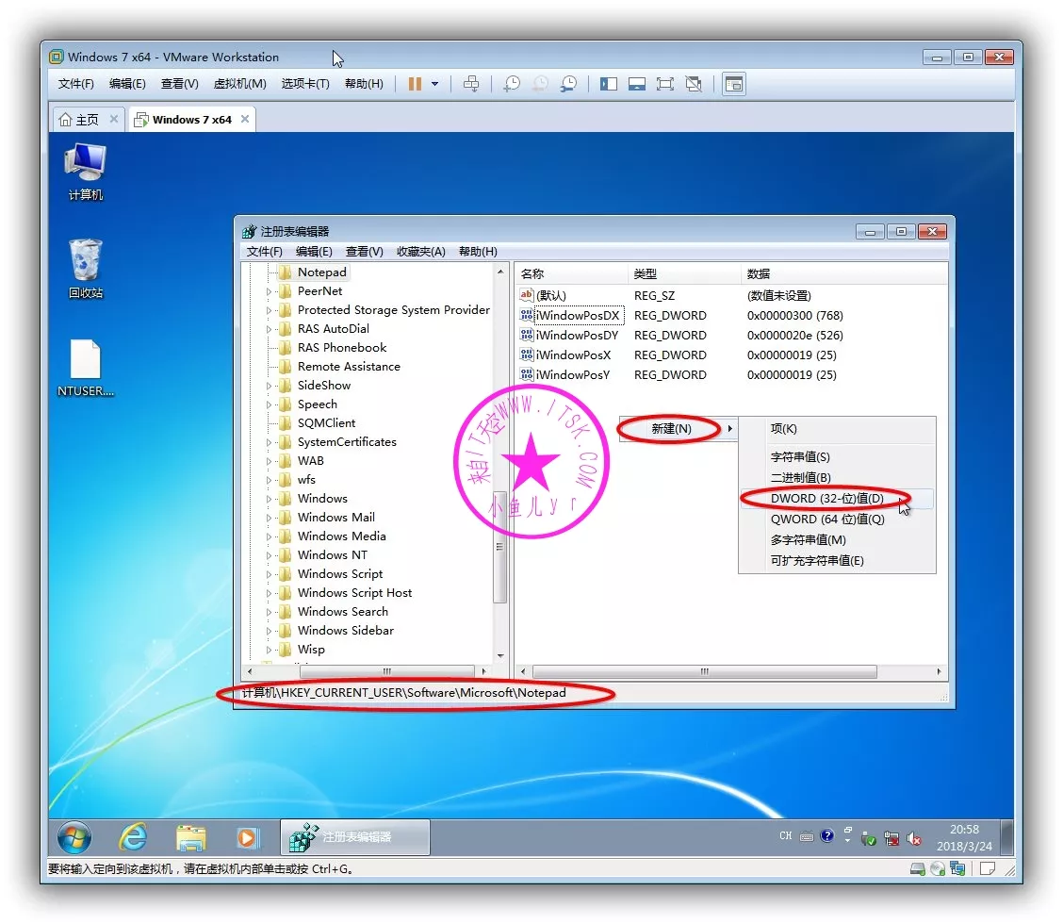Click the send Ctrl+Alt+Del icon
The height and width of the screenshot is (924, 1063).
471,84
